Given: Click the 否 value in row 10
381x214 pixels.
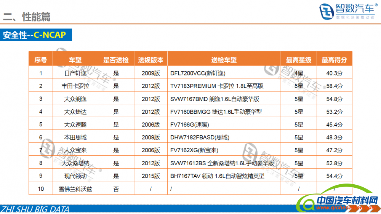Looking at the screenshot, I should pyautogui.click(x=116, y=189).
